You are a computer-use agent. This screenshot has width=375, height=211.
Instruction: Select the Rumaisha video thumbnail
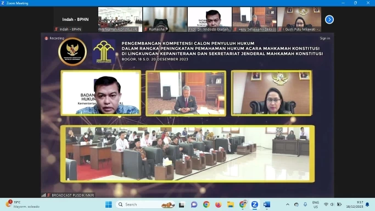[165, 19]
